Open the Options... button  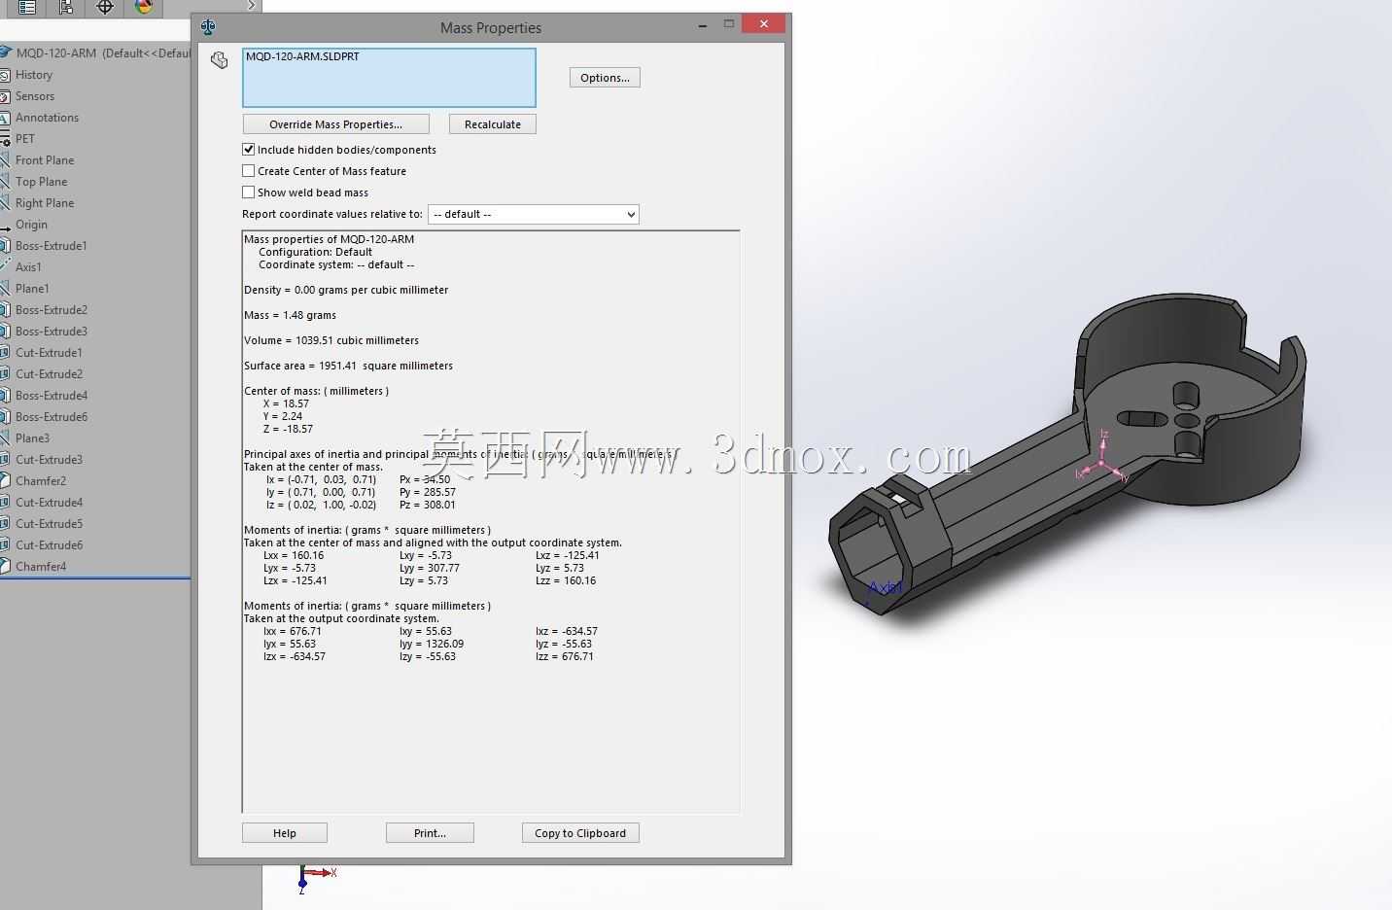click(605, 78)
